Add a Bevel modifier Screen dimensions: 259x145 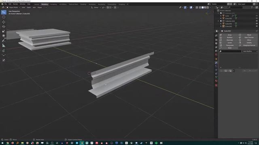(x=248, y=35)
